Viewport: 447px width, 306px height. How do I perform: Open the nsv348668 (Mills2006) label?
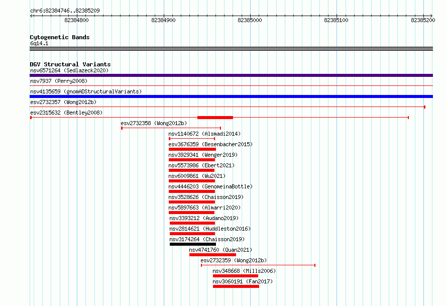coord(244,271)
